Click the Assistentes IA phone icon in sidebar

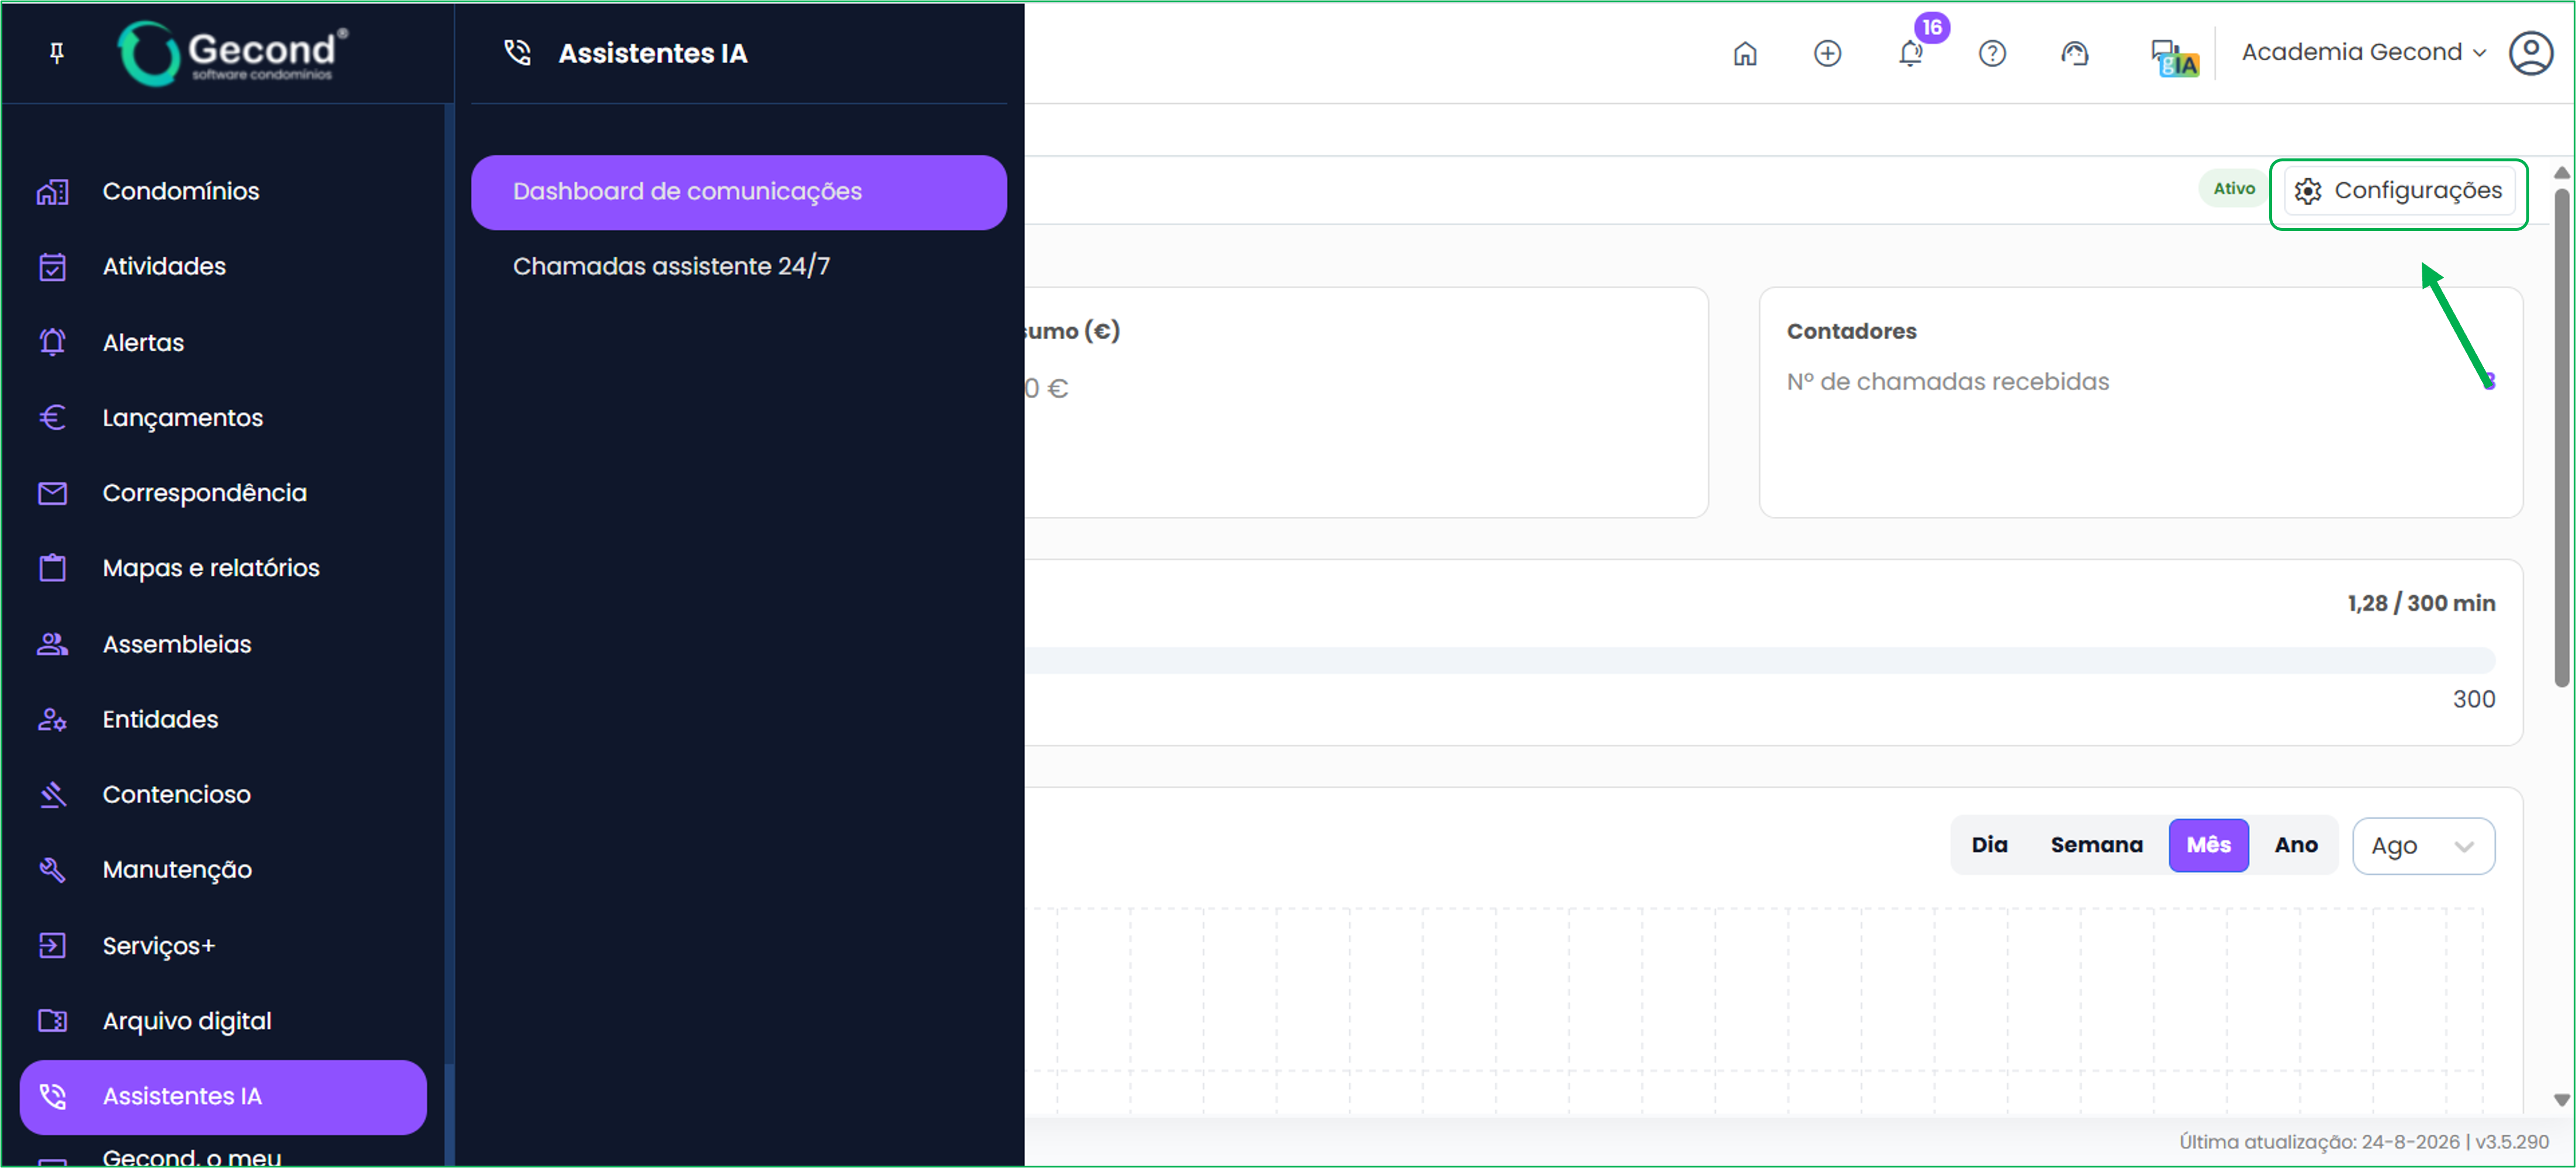pyautogui.click(x=52, y=1096)
